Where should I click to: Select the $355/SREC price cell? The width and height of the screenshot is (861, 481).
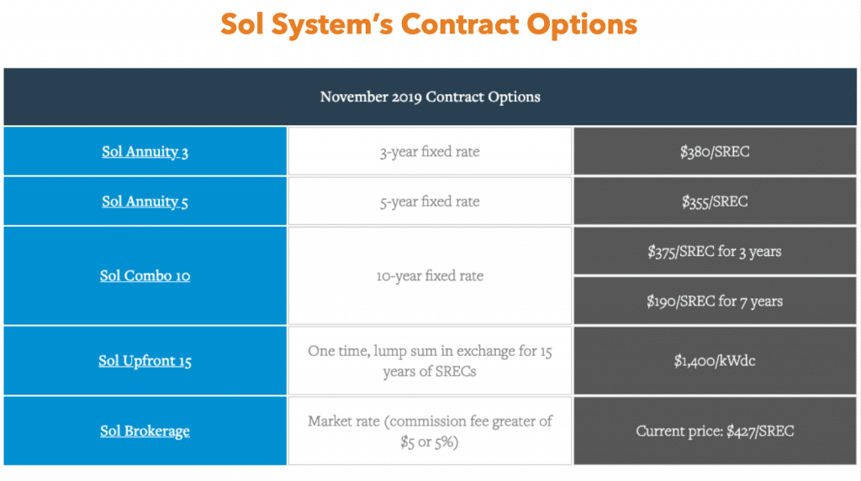(x=715, y=201)
